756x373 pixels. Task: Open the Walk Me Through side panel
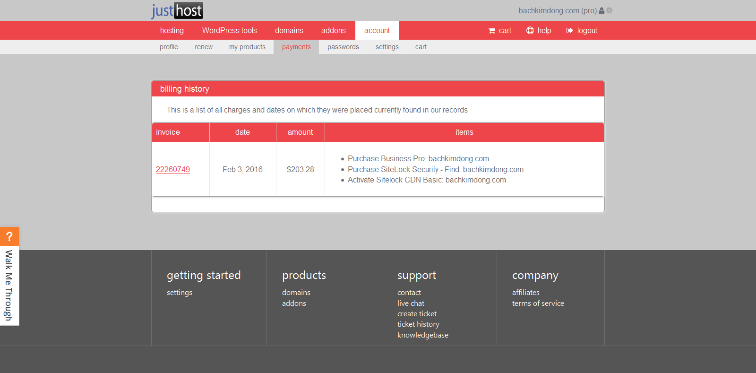[x=9, y=286]
